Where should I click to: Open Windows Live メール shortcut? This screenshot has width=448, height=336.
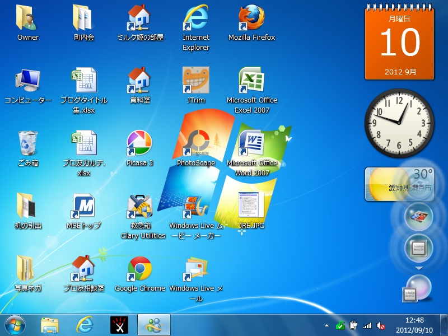(x=196, y=279)
